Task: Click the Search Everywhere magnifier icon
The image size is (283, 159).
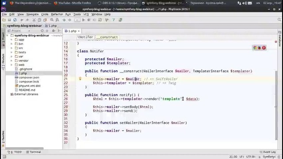Action: pos(279,19)
